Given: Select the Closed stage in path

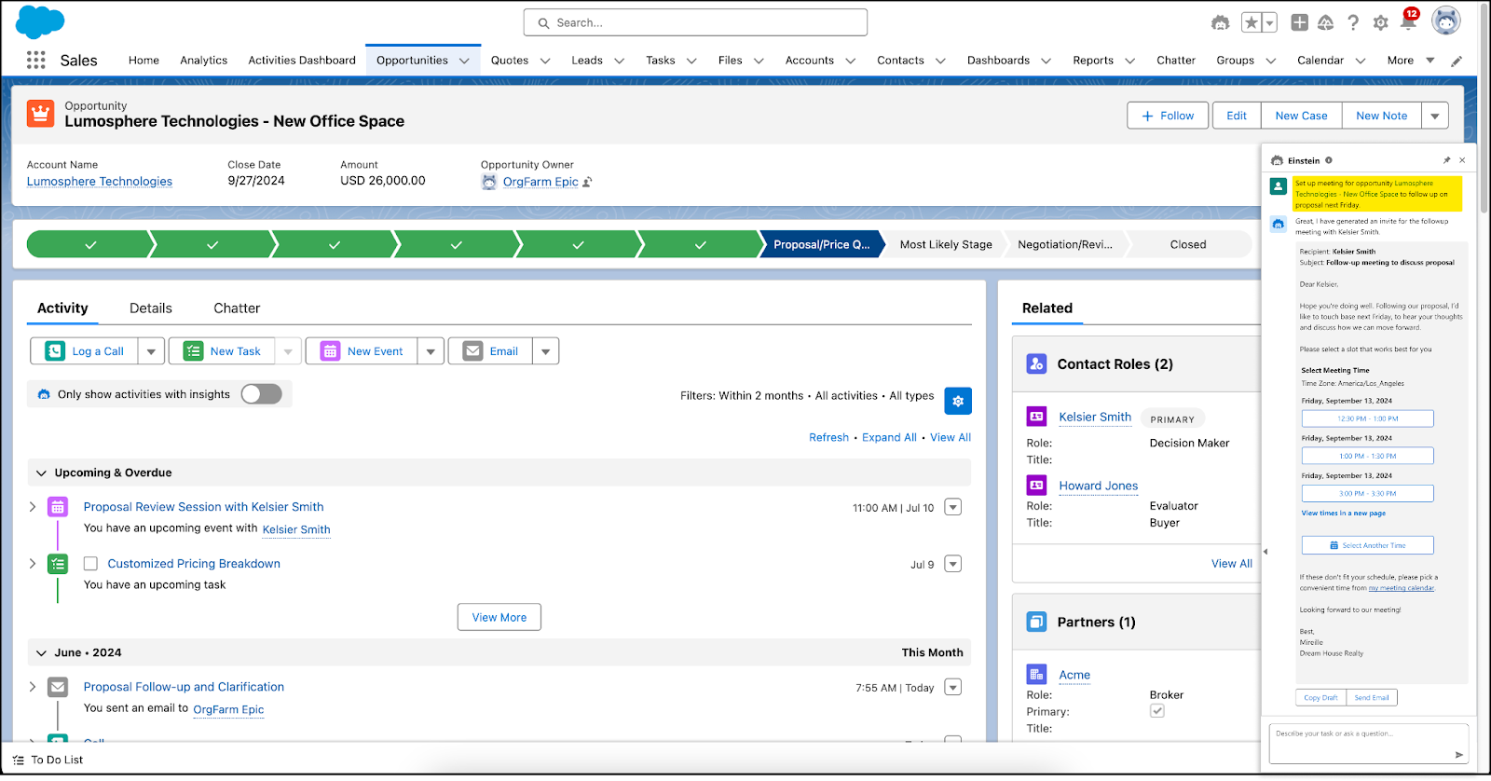Looking at the screenshot, I should point(1187,244).
